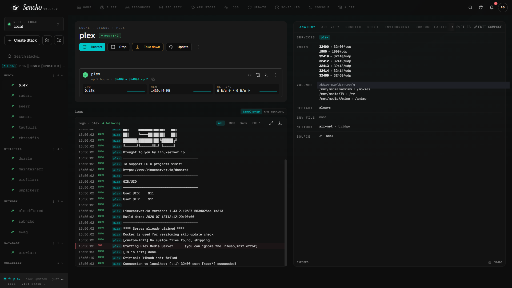Copy the 32400 port mapping
512x288 pixels.
153,79
